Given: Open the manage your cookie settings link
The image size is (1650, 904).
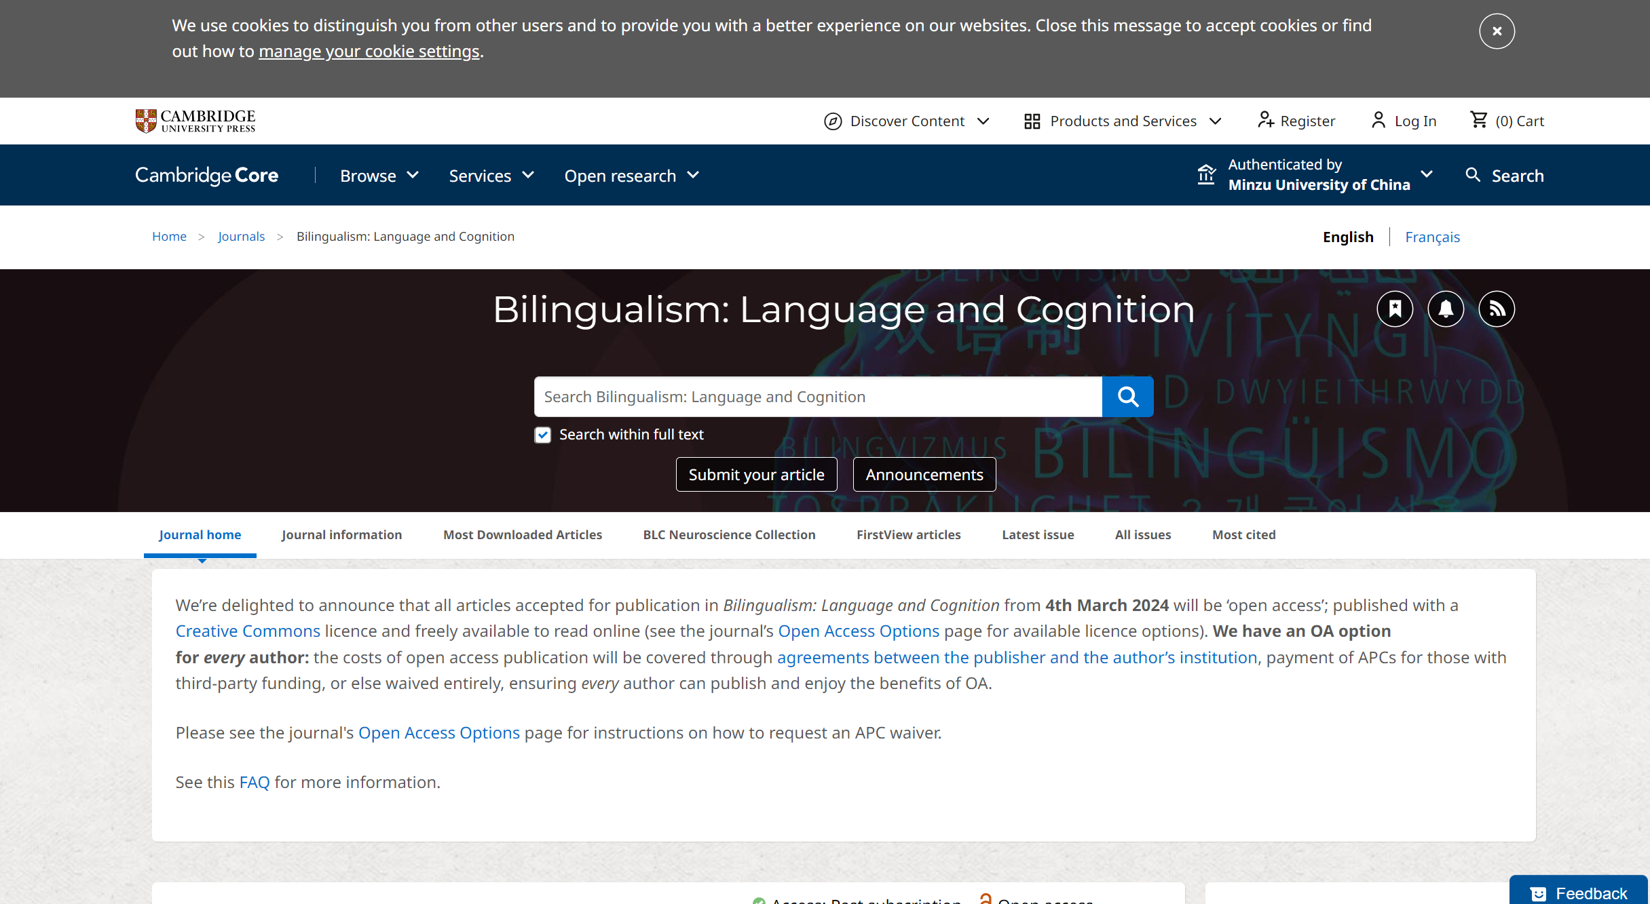Looking at the screenshot, I should [369, 52].
